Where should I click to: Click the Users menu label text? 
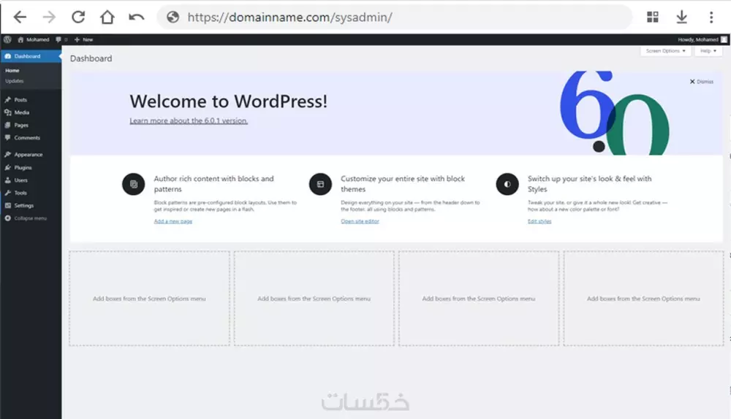click(20, 180)
